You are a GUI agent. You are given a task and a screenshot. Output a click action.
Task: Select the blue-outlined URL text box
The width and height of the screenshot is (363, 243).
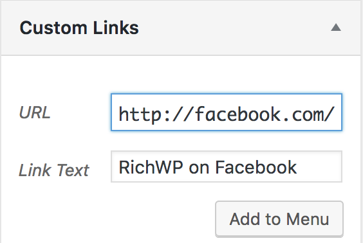click(x=227, y=112)
